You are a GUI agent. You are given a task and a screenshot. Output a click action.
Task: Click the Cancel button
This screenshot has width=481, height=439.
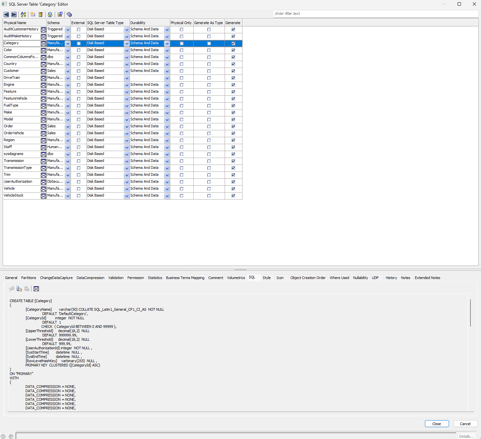(465, 424)
